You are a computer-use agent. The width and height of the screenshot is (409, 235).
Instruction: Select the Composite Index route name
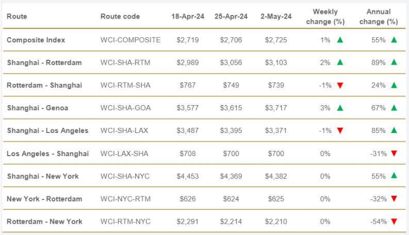(x=36, y=40)
